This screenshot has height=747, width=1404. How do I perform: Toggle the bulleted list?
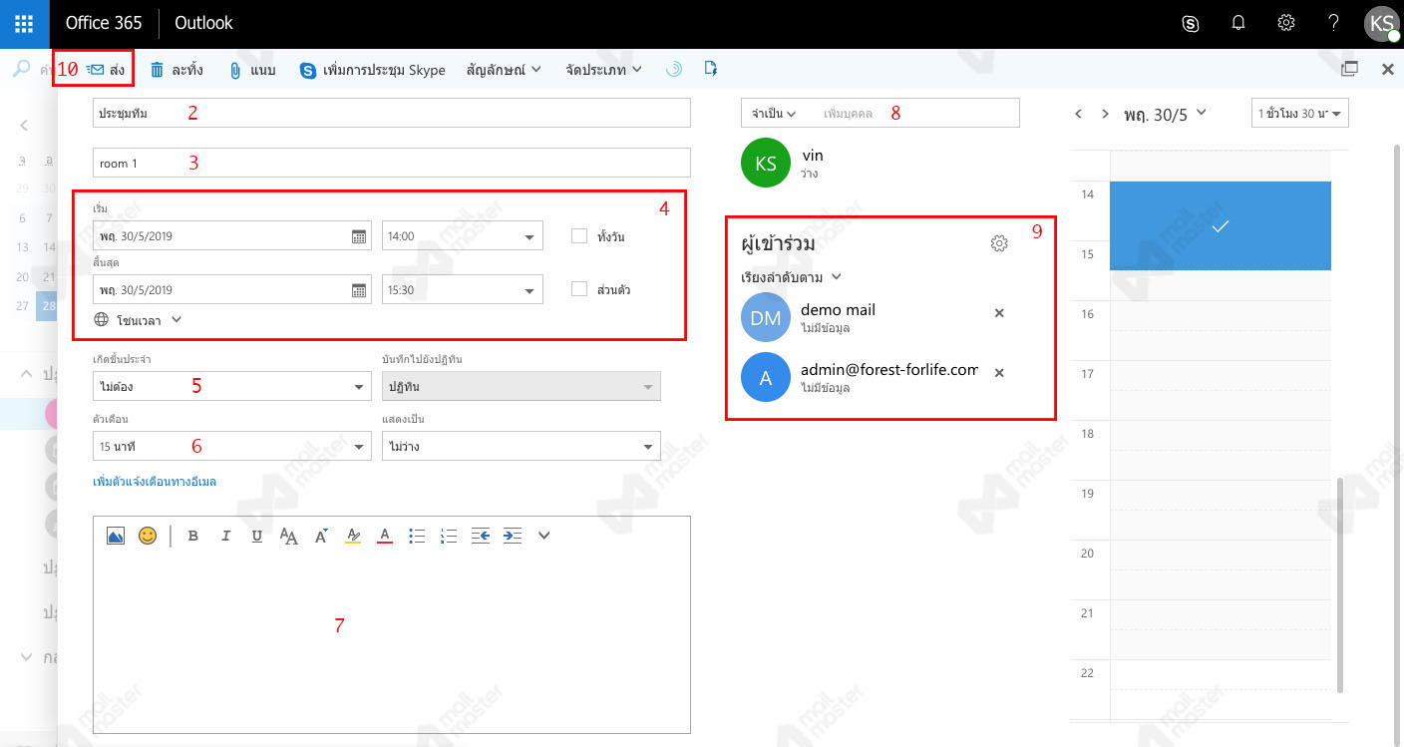[x=417, y=536]
